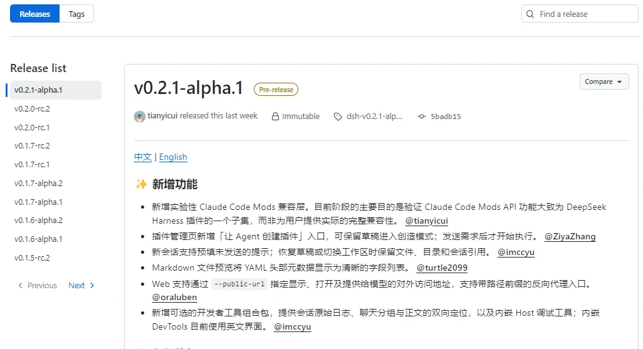The width and height of the screenshot is (643, 349).
Task: Click the tag icon beside dsh-v0.2.1-alp...
Action: click(x=338, y=117)
